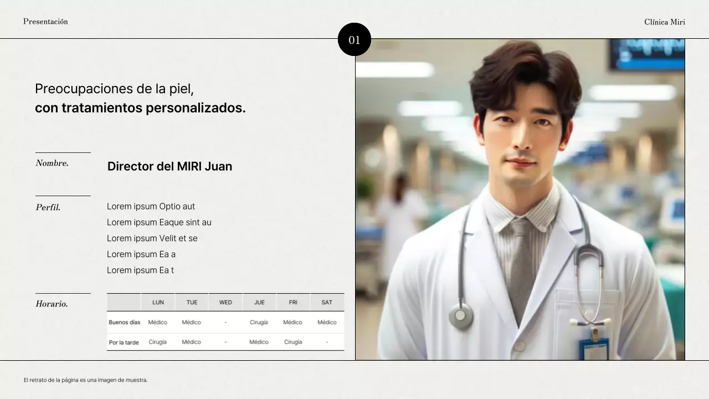The height and width of the screenshot is (399, 709).
Task: Click the SAT column header in schedule
Action: click(x=327, y=303)
